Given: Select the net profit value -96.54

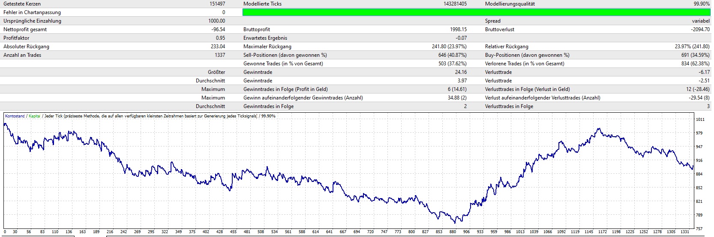Looking at the screenshot, I should click(218, 29).
